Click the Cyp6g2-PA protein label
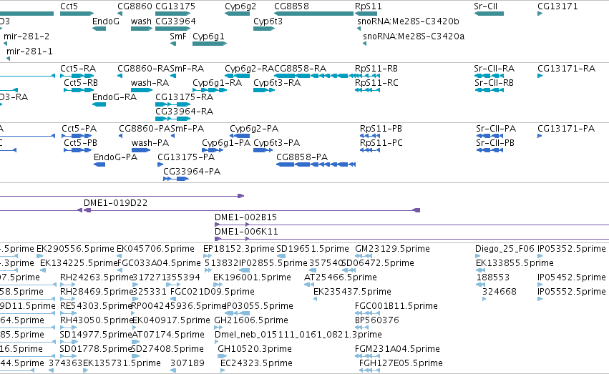Screen dimensions: 609x374 tap(254, 129)
